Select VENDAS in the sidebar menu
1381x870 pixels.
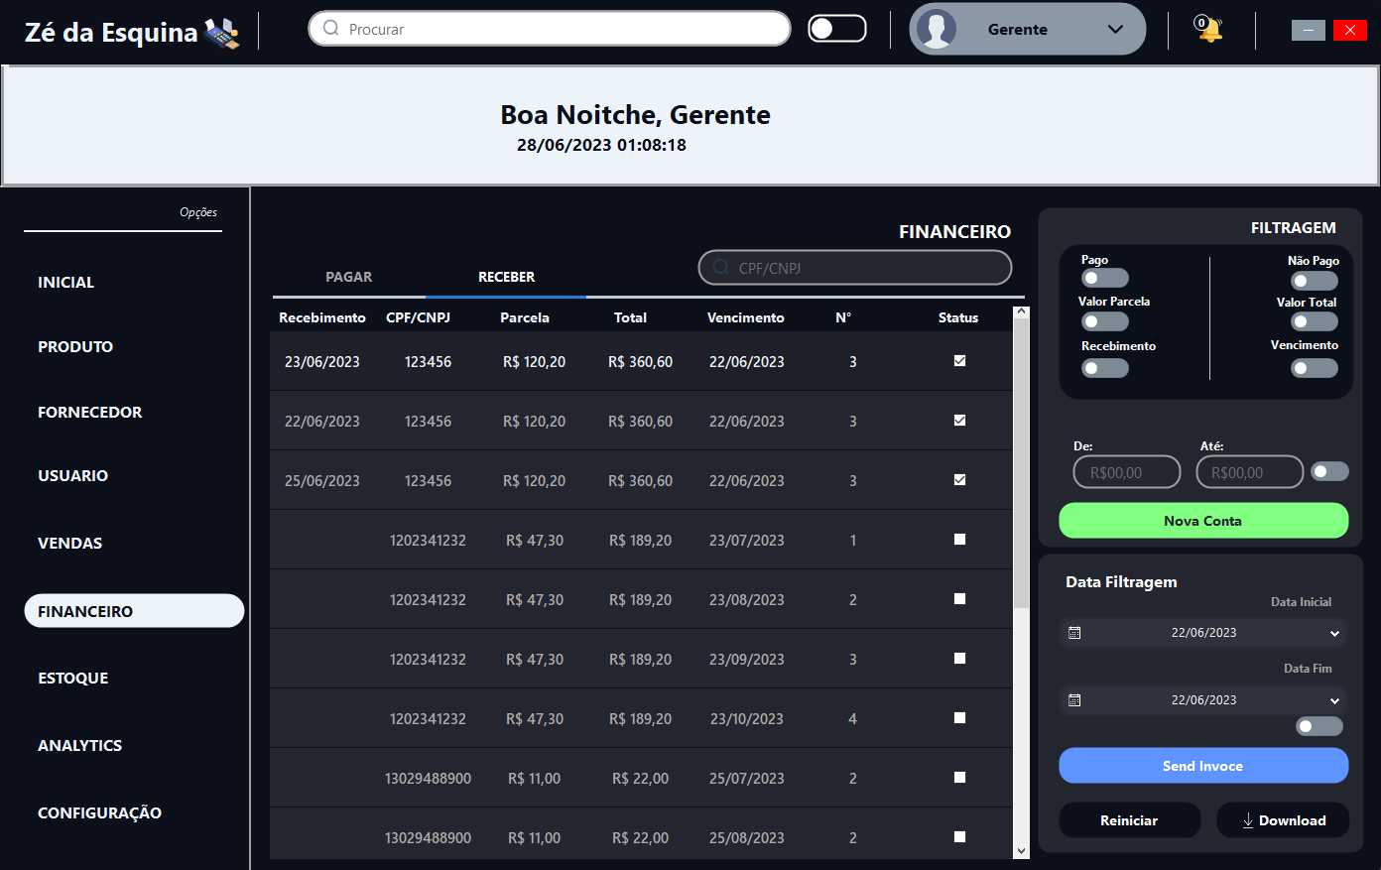70,543
